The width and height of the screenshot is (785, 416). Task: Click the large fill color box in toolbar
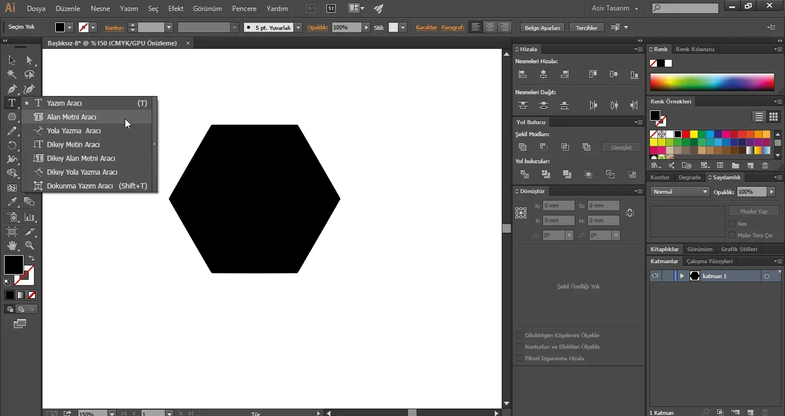14,265
